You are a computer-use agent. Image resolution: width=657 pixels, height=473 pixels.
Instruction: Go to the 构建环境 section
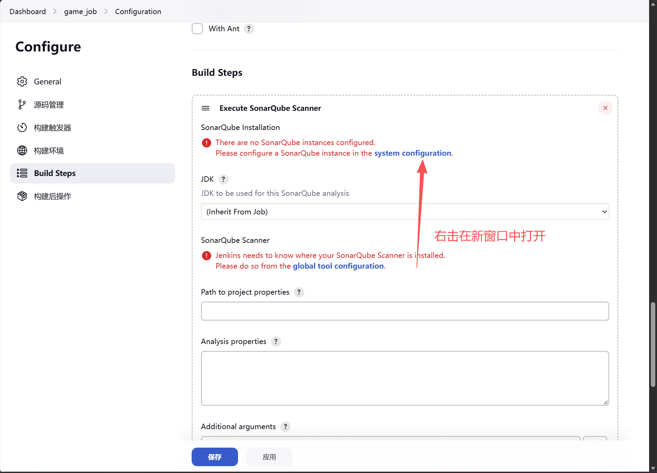(92, 151)
